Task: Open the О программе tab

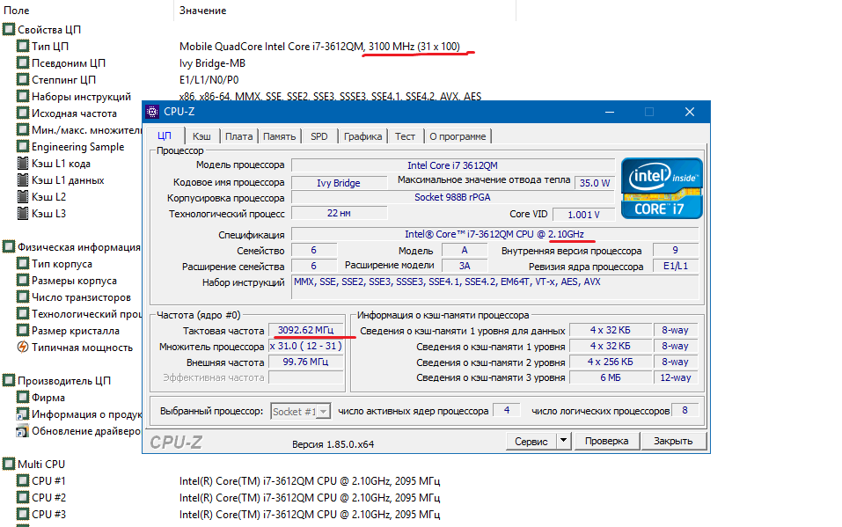Action: [x=458, y=136]
